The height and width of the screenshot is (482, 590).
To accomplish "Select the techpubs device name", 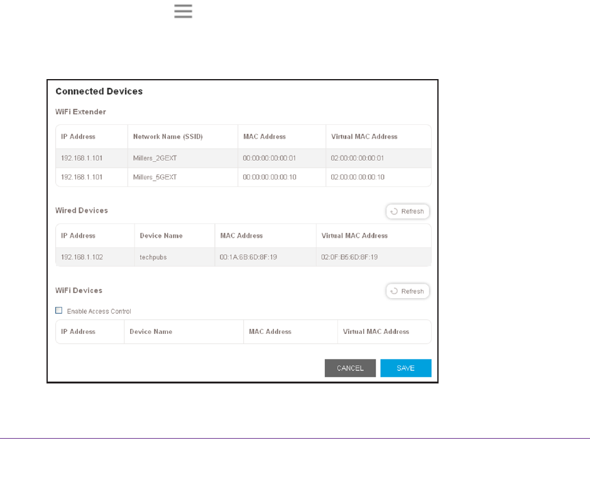I will coord(153,257).
